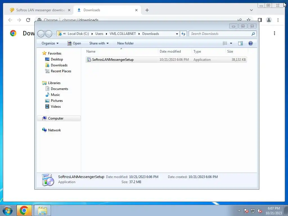Click Favorites in navigation pane

(x=55, y=53)
